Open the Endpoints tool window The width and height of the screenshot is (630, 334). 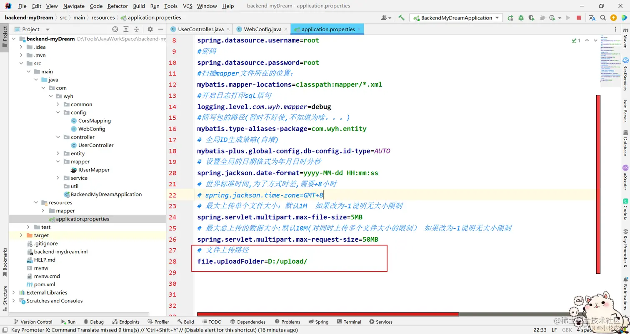point(126,322)
